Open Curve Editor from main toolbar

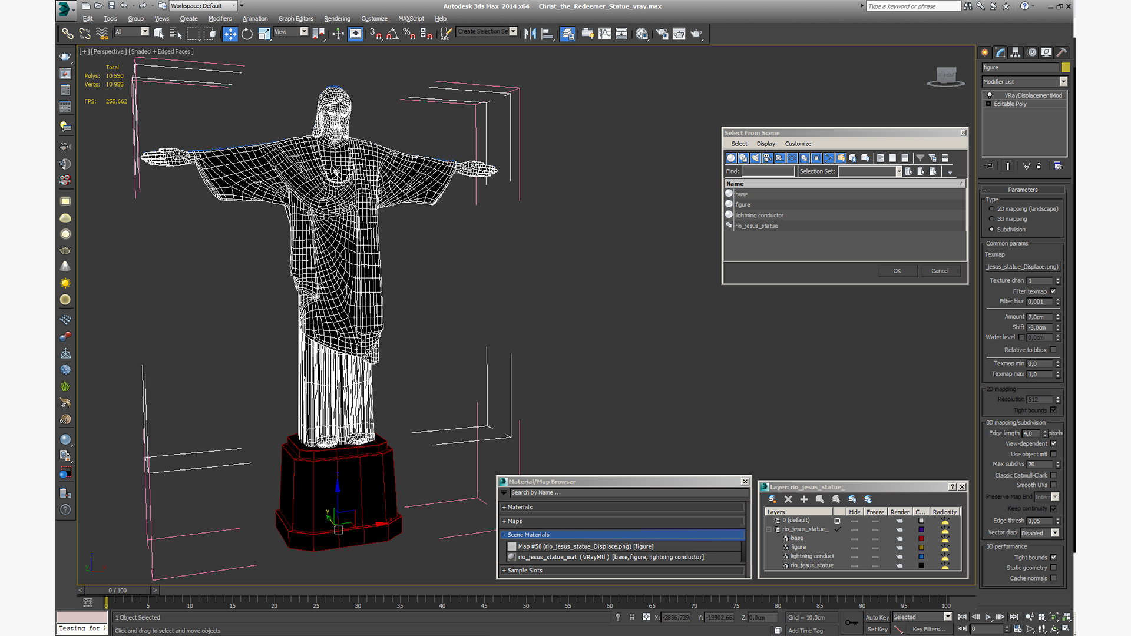pos(604,34)
